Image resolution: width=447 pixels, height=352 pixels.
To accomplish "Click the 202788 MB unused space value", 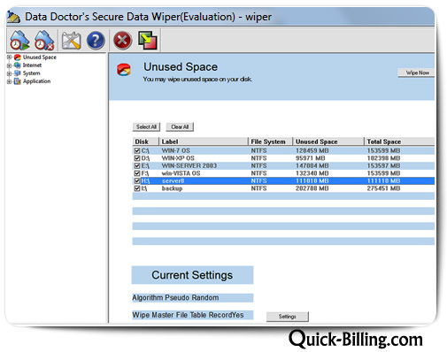I will pyautogui.click(x=312, y=188).
